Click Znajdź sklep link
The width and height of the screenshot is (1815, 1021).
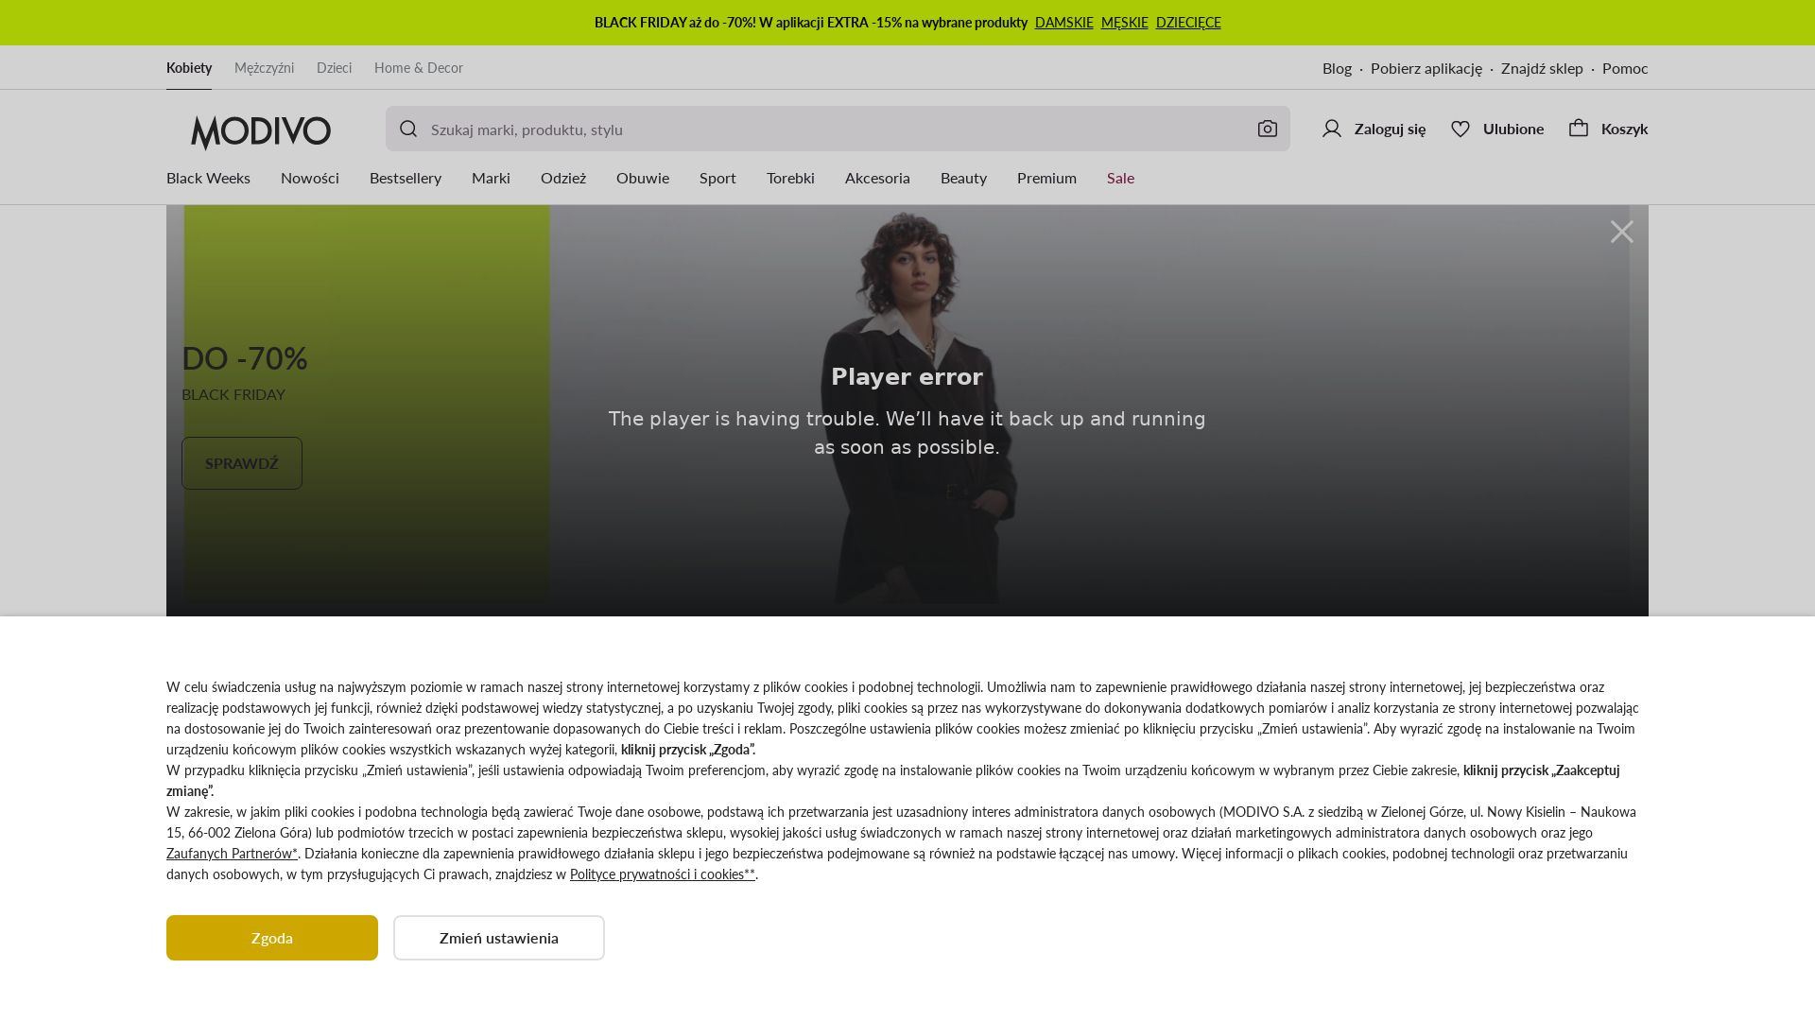click(1542, 68)
